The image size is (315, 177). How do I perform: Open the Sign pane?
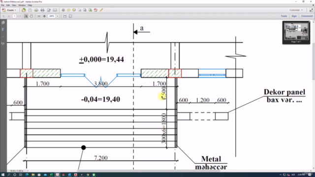[294, 16]
